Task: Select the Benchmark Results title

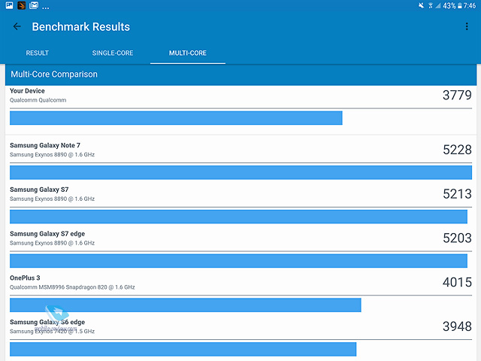Action: (81, 27)
